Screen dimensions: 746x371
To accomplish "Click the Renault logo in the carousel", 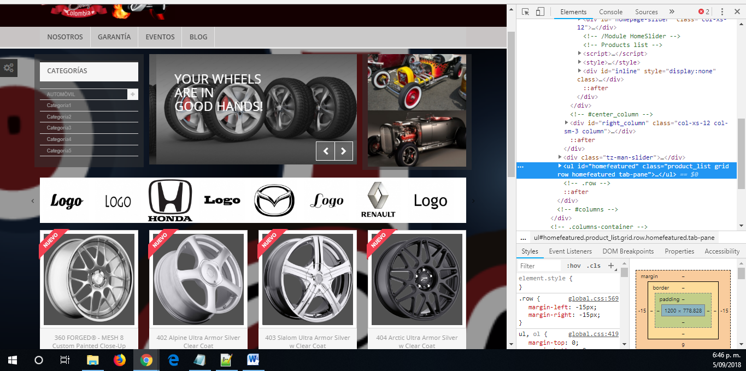I will [378, 201].
